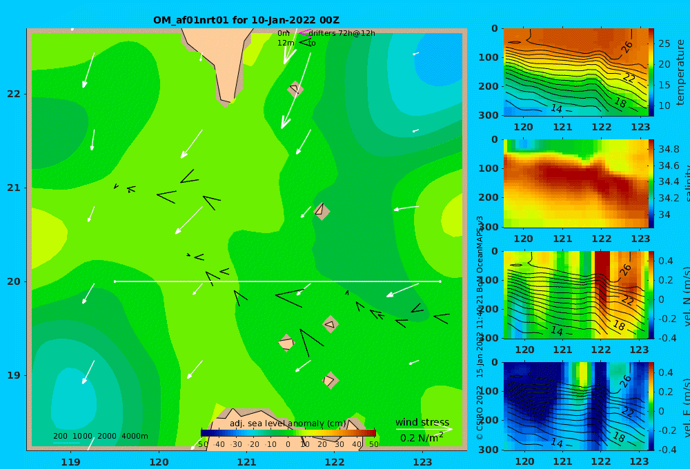Open the temperature depth section plot
Viewport: 690px width, 469px height.
tap(575, 72)
